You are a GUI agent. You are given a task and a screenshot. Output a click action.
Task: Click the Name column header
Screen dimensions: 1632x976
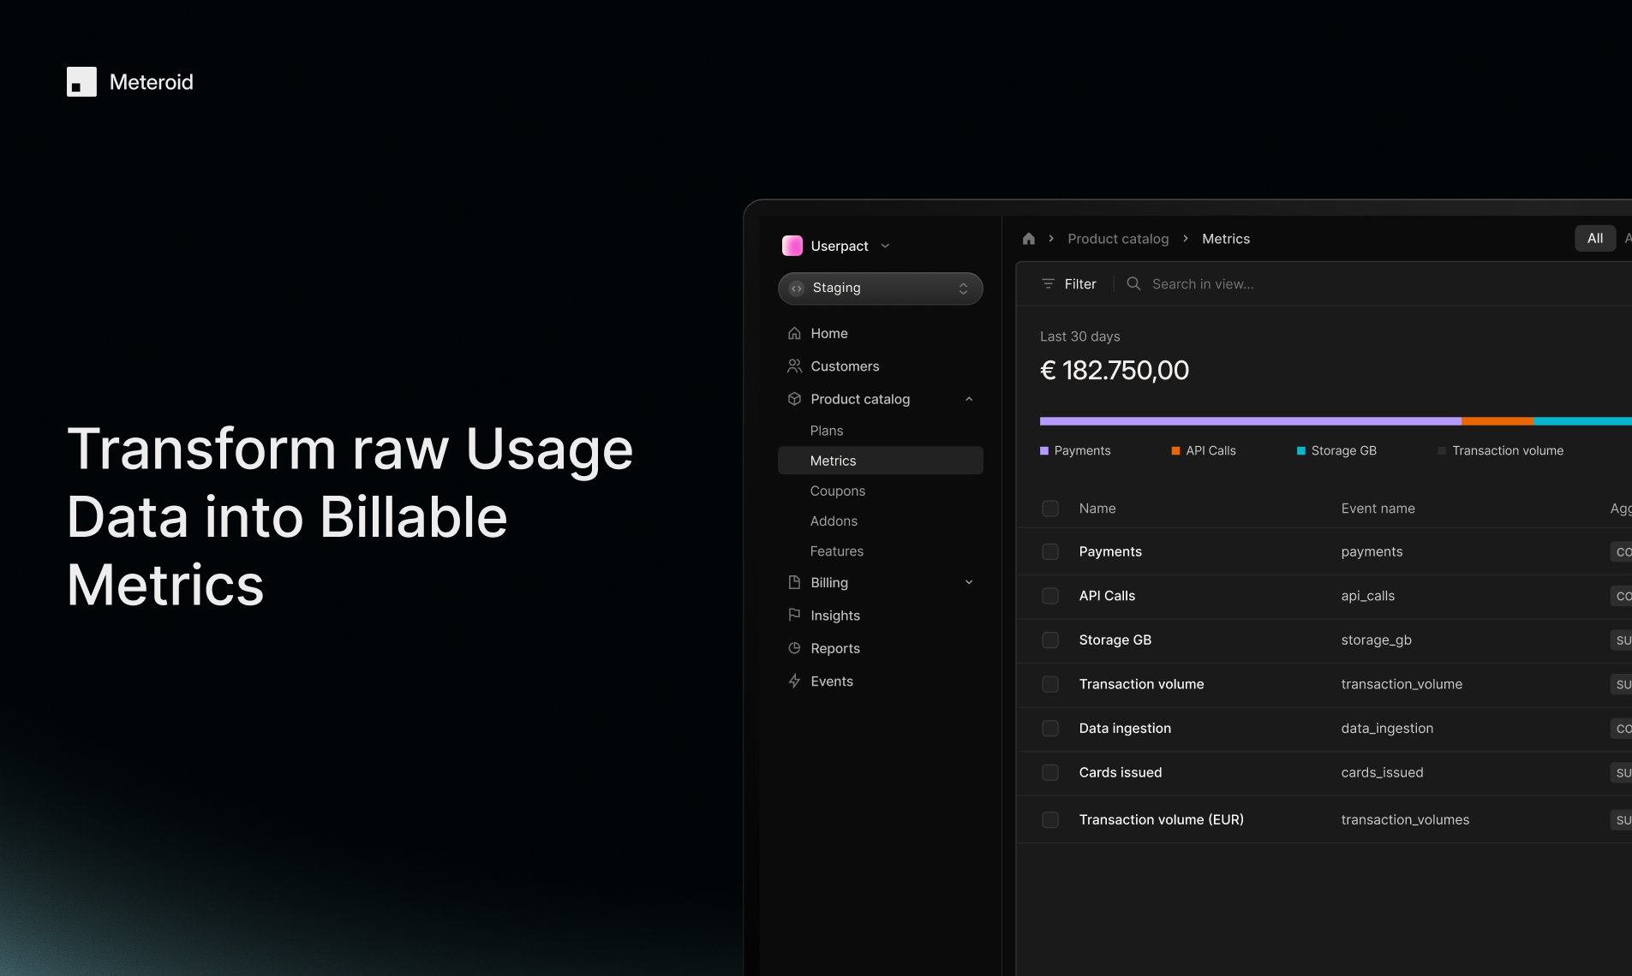click(1097, 509)
